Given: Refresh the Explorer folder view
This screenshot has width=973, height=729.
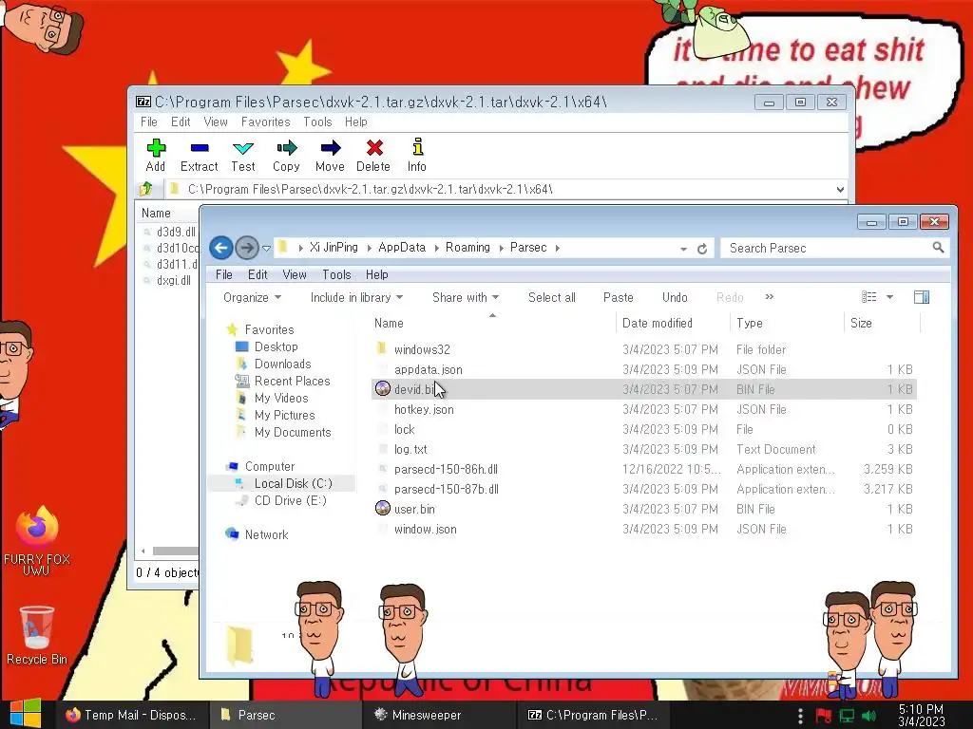Looking at the screenshot, I should [702, 249].
